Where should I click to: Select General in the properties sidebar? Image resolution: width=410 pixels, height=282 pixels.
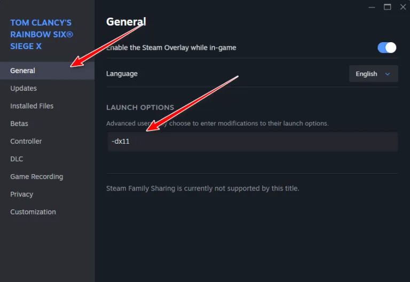pos(23,70)
